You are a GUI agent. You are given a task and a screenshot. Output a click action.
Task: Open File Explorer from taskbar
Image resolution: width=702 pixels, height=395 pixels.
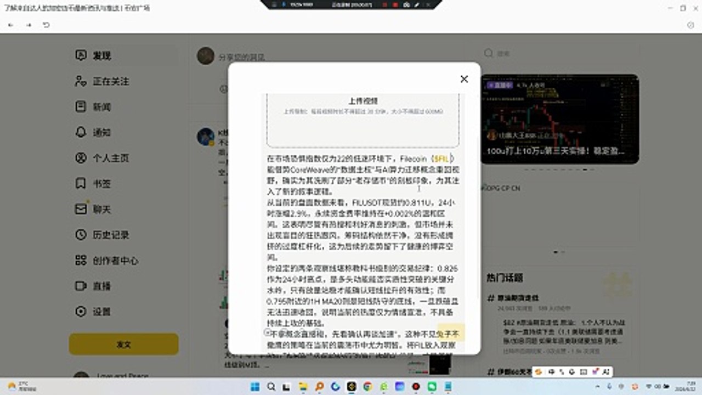(x=303, y=387)
